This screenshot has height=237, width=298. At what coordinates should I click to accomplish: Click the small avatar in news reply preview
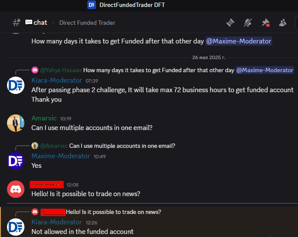(35, 212)
